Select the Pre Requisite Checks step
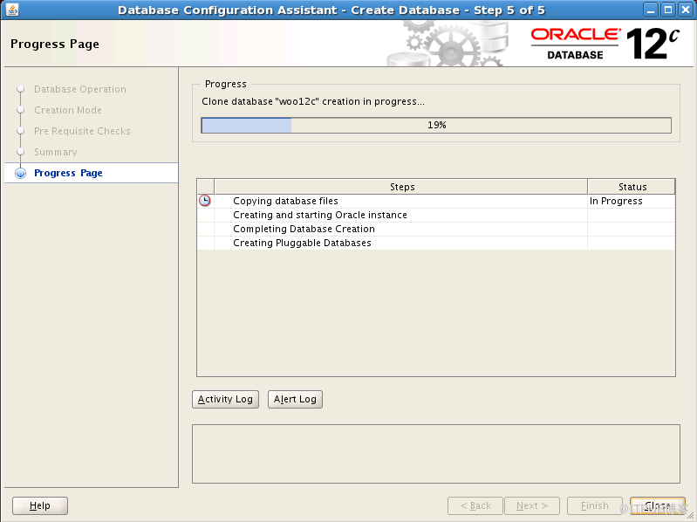This screenshot has width=697, height=522. point(82,131)
